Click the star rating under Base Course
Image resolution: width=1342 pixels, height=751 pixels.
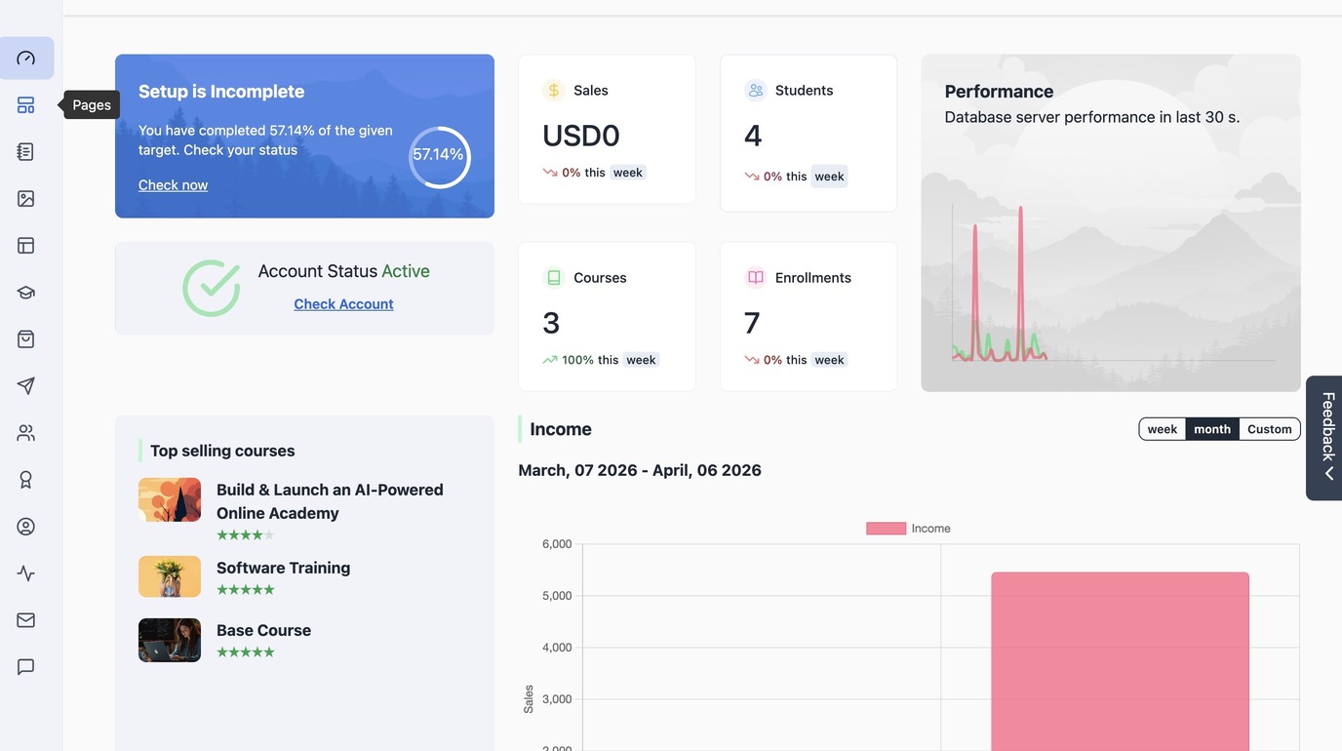(x=246, y=652)
